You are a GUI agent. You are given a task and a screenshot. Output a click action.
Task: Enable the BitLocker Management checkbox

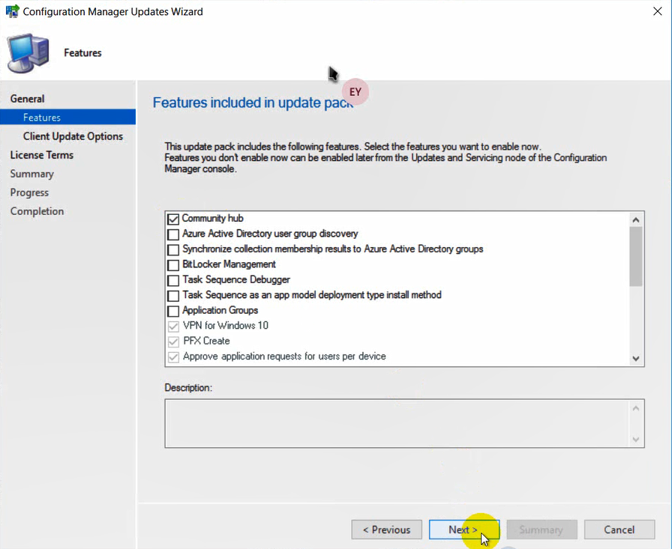pos(173,265)
